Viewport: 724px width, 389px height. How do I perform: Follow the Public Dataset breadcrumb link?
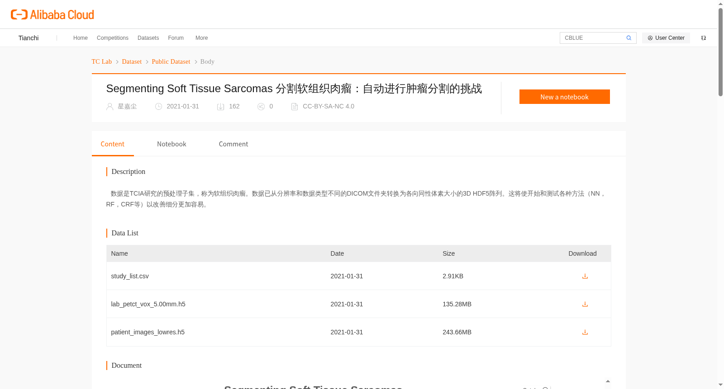[x=171, y=61]
